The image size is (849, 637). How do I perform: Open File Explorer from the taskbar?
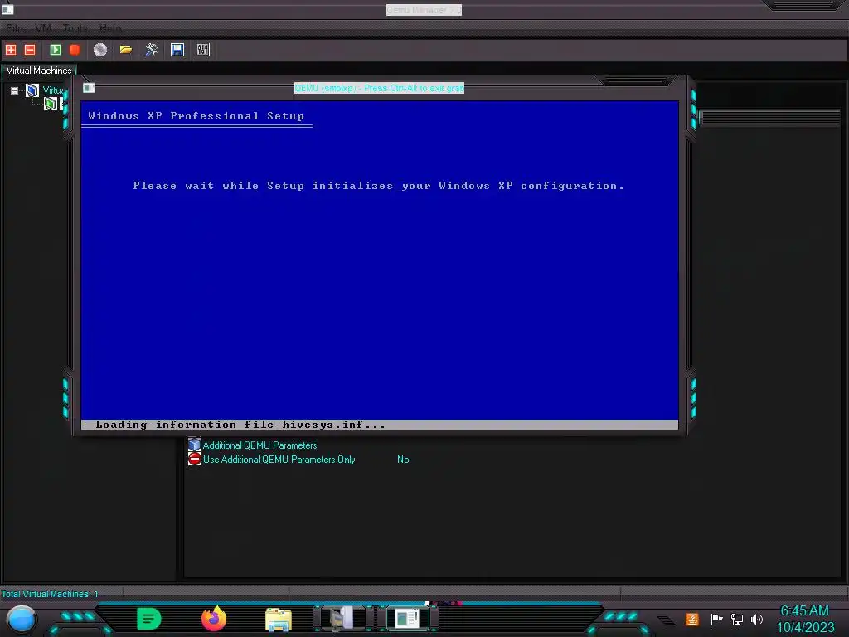tap(279, 620)
